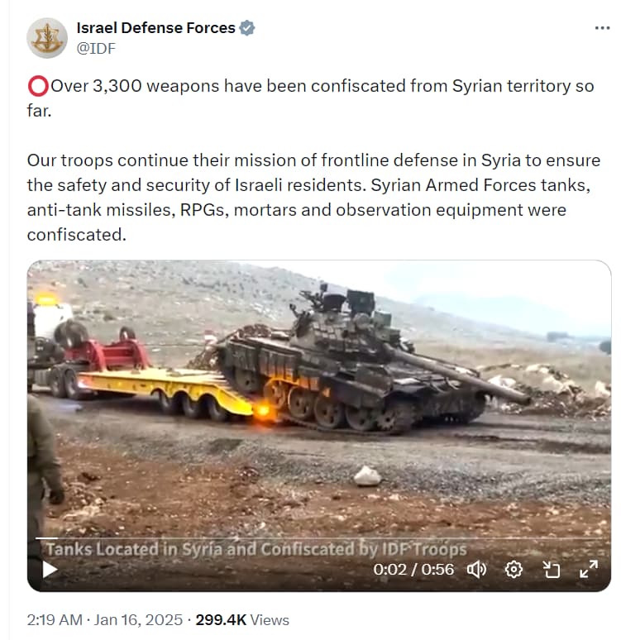Click the blue verified badge
621x640 pixels.
(x=247, y=28)
